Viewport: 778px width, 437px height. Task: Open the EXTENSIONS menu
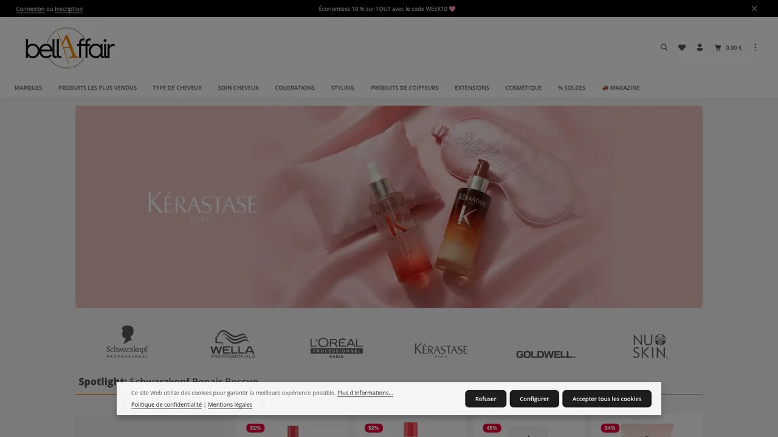click(x=472, y=88)
